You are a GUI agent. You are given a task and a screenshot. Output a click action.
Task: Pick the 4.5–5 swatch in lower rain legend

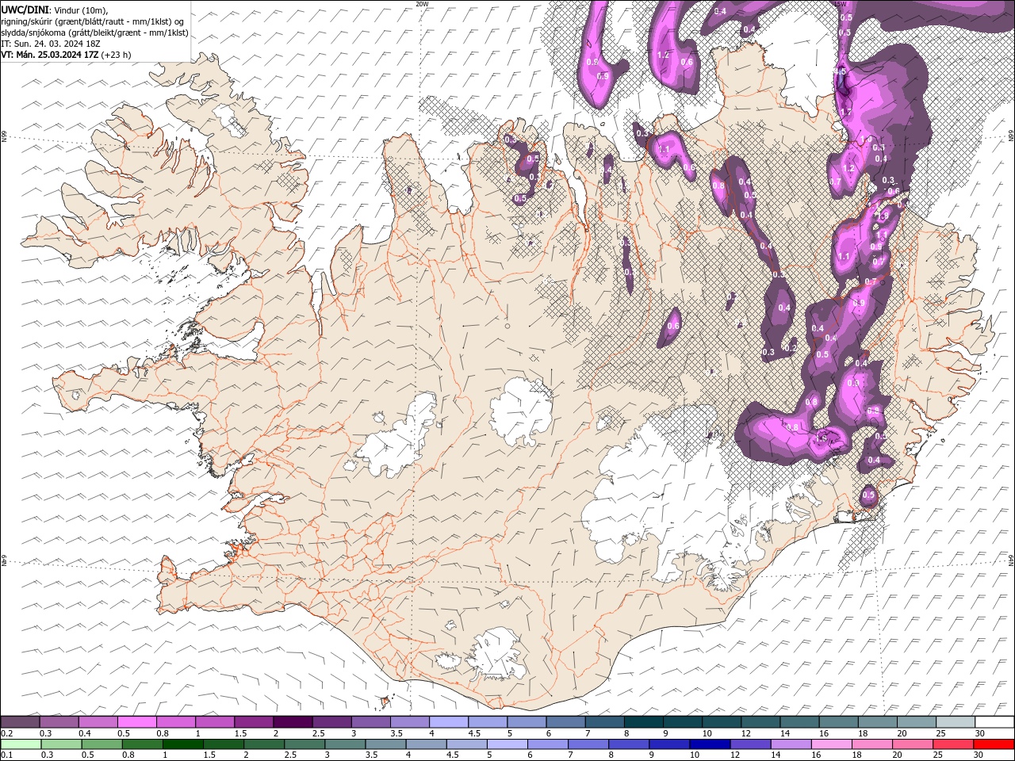(x=467, y=744)
